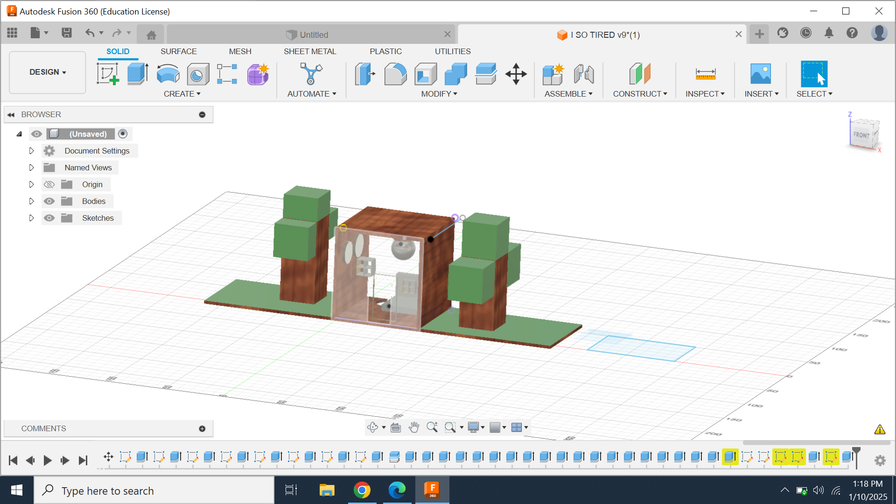Switch to the SHEET METAL tab

click(310, 51)
